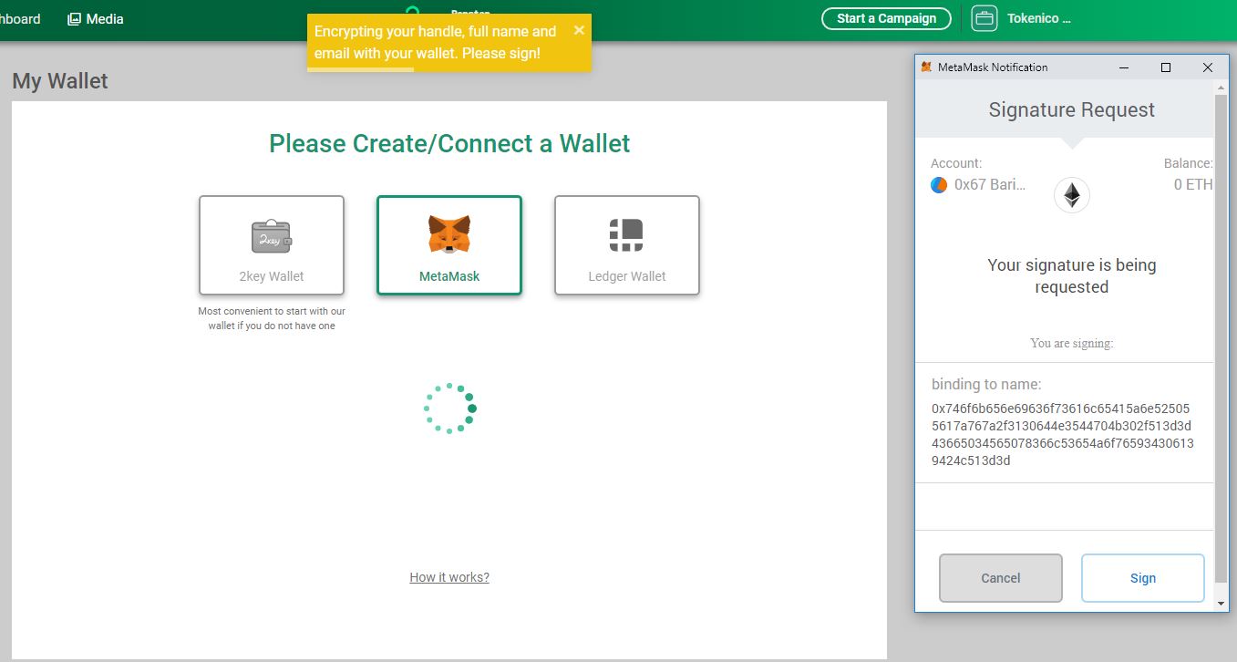
Task: Click the briefcase icon beside Tokenico
Action: [x=984, y=18]
